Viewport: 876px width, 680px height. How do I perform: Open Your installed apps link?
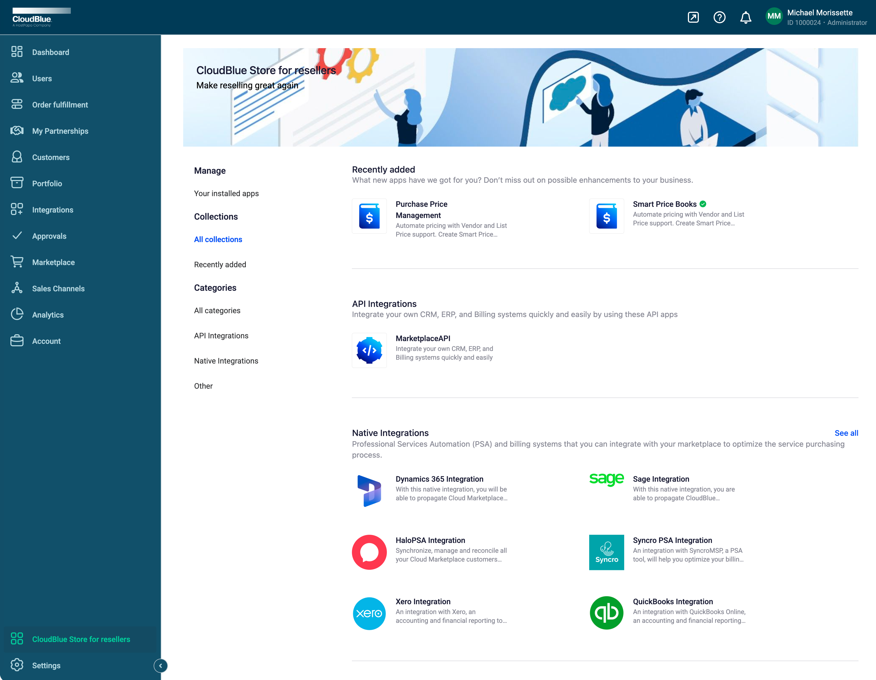(226, 193)
